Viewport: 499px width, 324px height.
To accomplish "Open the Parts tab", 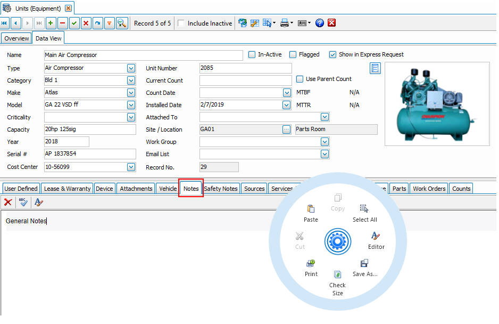I will (399, 189).
